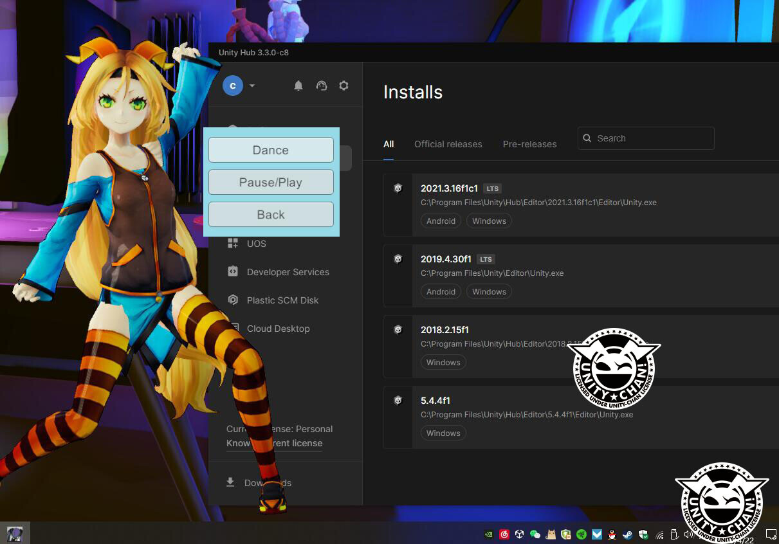
Task: Toggle the Windows module tag on 5.4.4f1
Action: (x=443, y=433)
